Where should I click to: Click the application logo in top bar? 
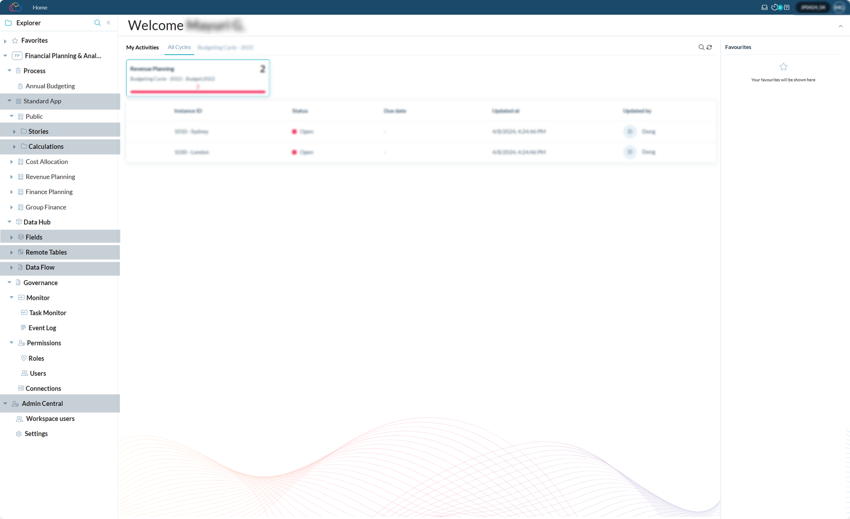tap(15, 7)
